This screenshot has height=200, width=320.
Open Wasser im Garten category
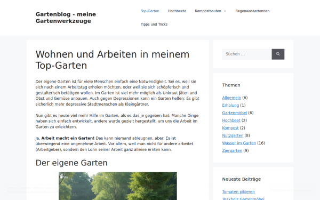point(239,143)
